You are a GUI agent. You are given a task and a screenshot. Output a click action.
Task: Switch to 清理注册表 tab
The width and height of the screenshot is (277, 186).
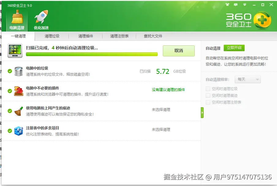(x=119, y=36)
